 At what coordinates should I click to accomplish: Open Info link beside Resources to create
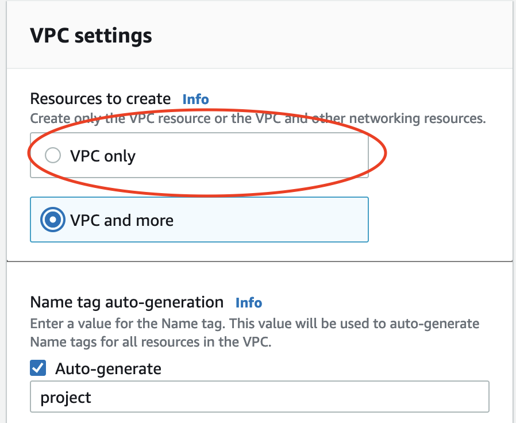click(195, 99)
